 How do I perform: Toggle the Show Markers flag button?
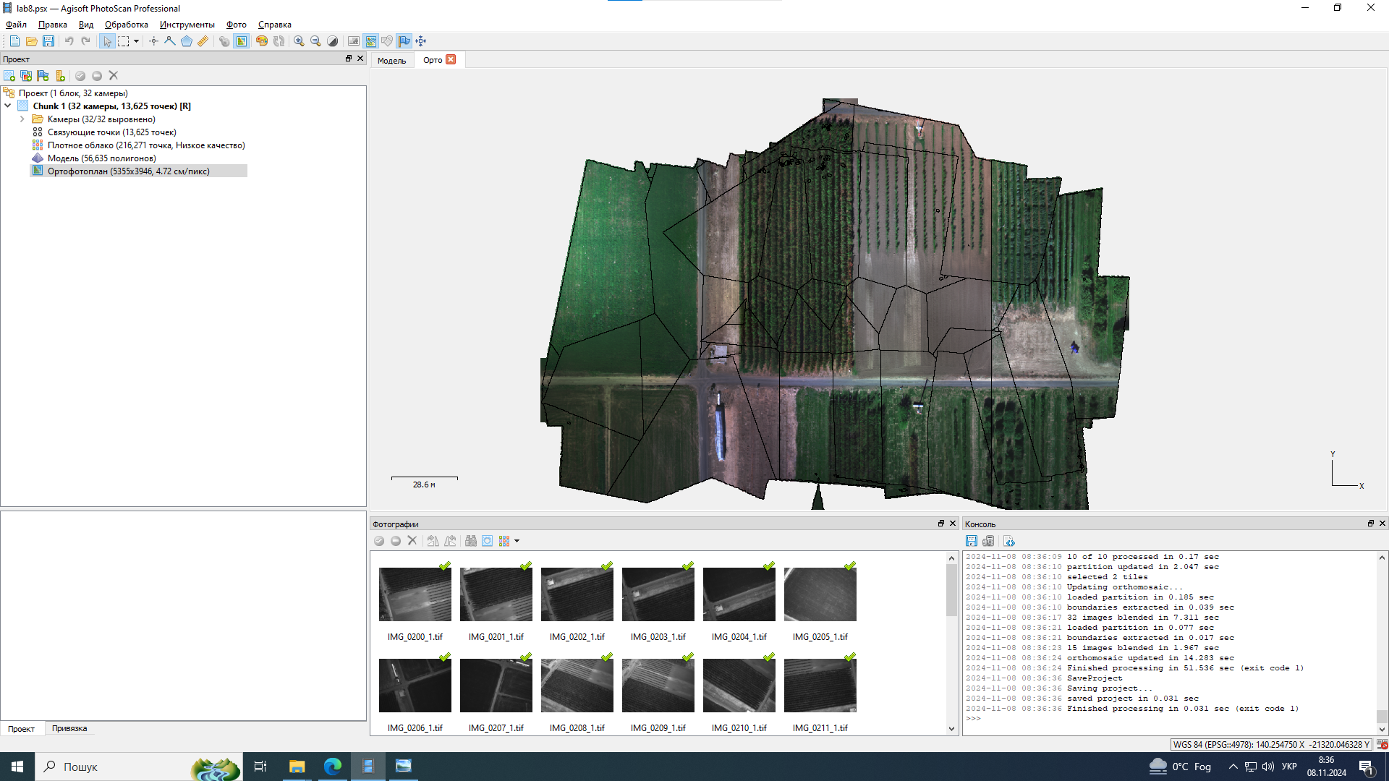(x=404, y=41)
